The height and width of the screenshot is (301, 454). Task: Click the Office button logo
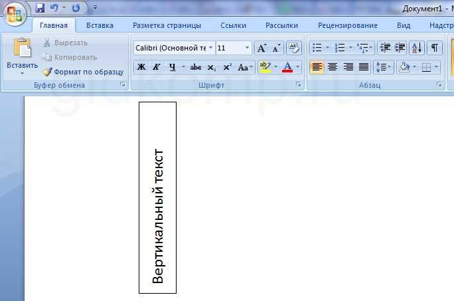click(15, 15)
